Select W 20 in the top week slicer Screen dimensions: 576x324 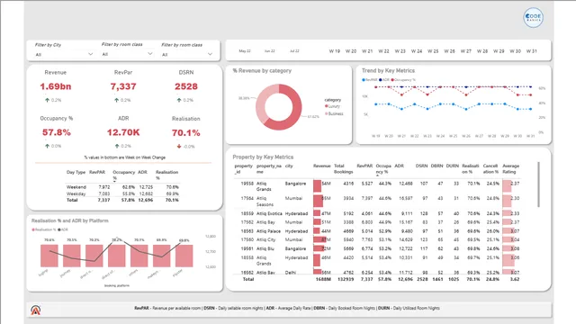(351, 51)
